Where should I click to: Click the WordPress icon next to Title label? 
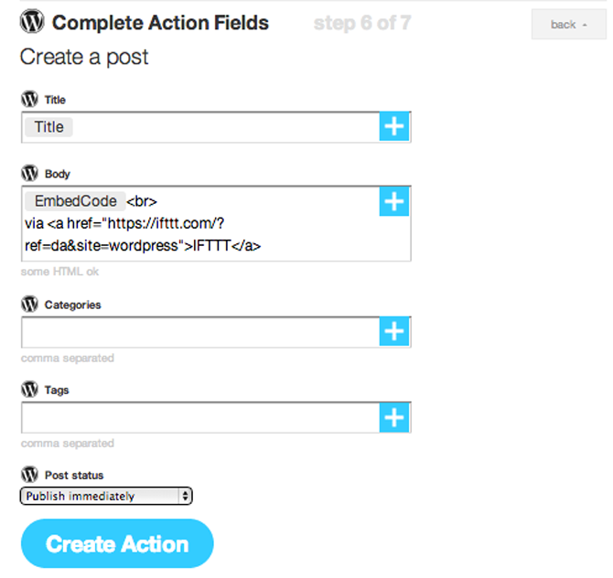29,99
